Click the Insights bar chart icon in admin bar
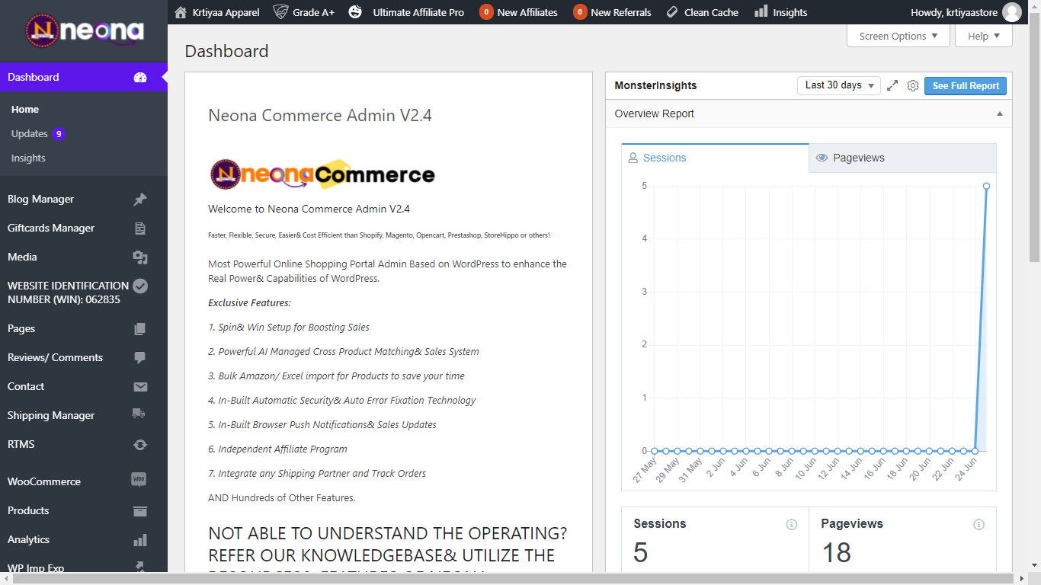The width and height of the screenshot is (1041, 585). [x=761, y=11]
